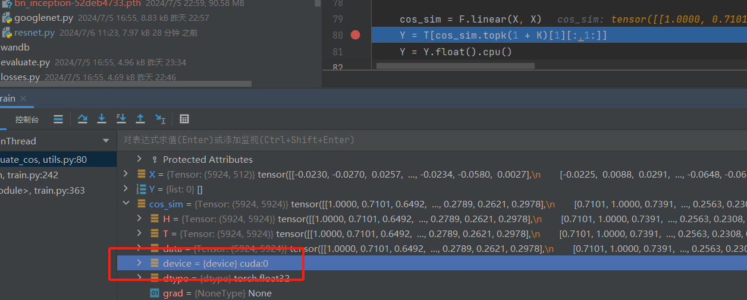
Task: Click the Step Over debugger icon
Action: [x=83, y=119]
